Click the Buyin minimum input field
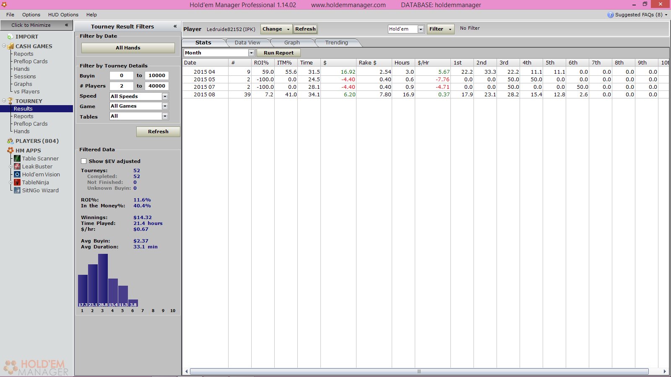Viewport: 671px width, 377px height. [122, 76]
